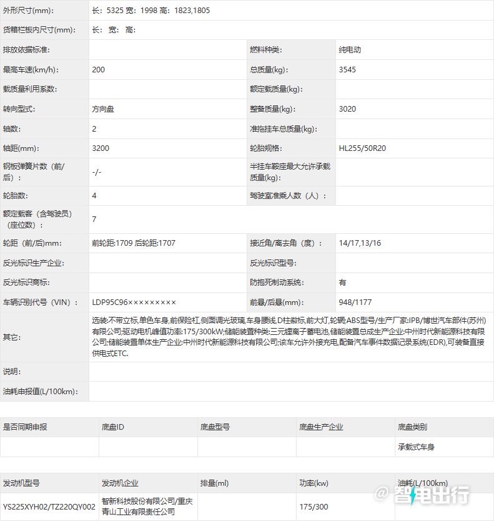494x522 pixels.
Task: Select the fuel type value 纯电动
Action: (x=350, y=50)
